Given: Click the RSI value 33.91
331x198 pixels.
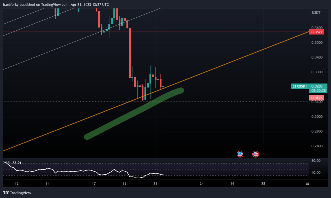Looking at the screenshot, I should 17,163.
